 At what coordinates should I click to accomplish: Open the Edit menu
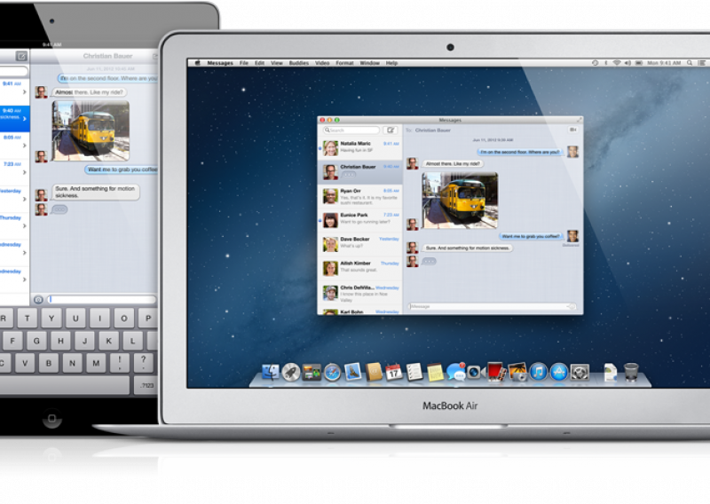click(x=259, y=63)
